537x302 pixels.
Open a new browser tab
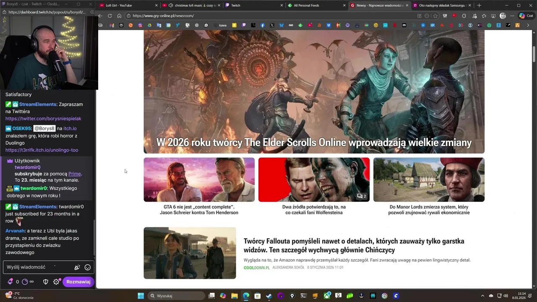point(479,5)
